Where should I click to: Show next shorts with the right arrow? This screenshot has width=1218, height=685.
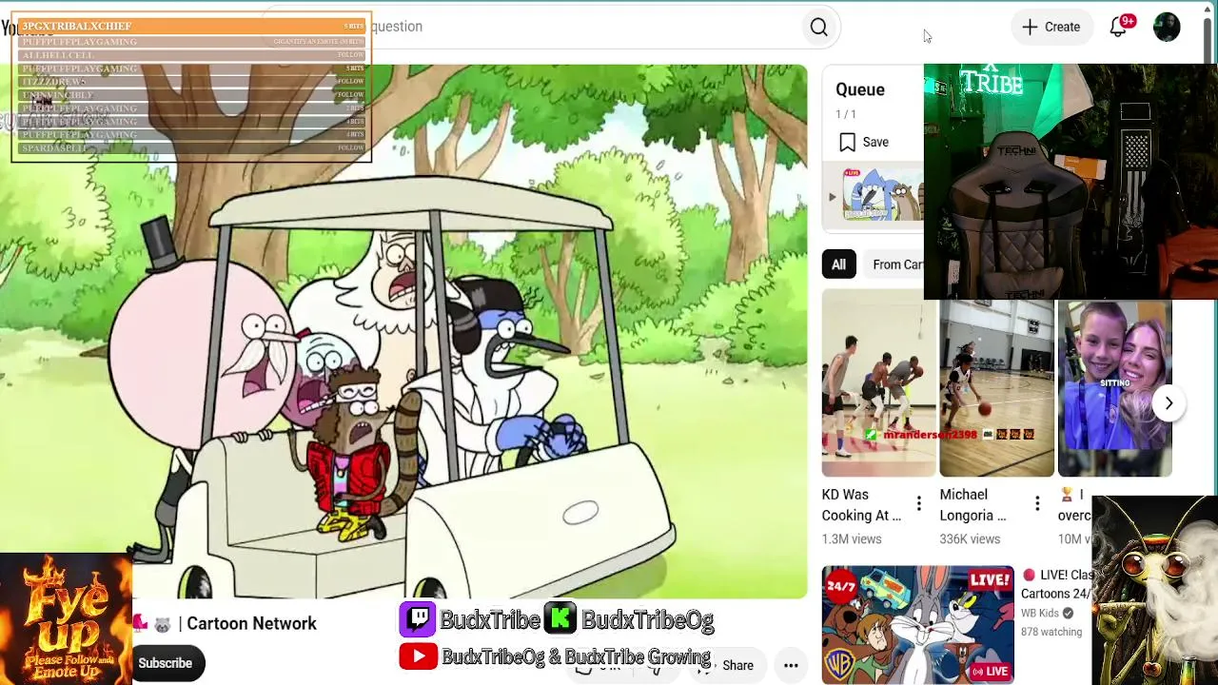point(1169,403)
